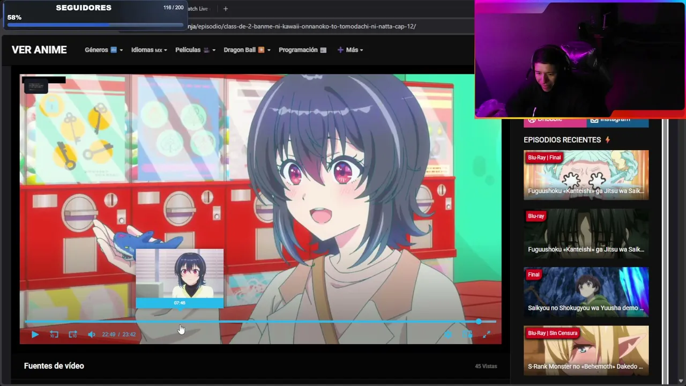Viewport: 686px width, 386px height.
Task: Expand the Dragon Ball dropdown menu
Action: (247, 50)
